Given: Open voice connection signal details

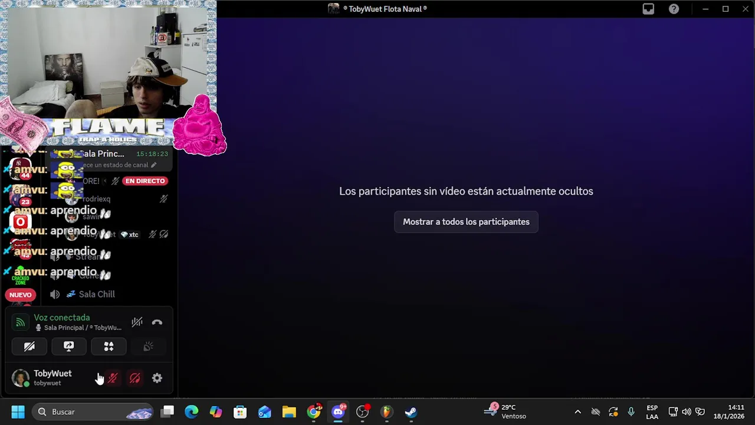Looking at the screenshot, I should tap(20, 322).
